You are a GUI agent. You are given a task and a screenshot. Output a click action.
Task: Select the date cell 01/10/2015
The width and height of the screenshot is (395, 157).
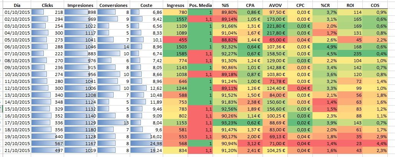tap(16, 13)
